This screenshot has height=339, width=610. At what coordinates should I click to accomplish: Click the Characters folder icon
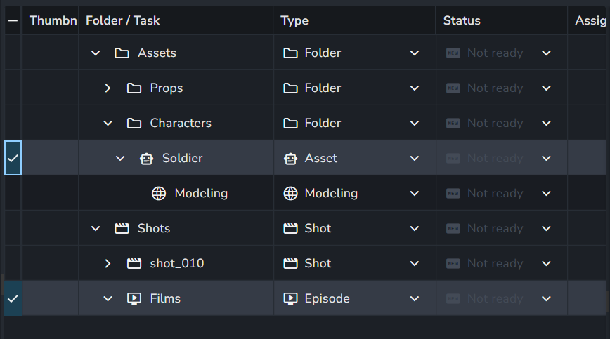tap(134, 123)
